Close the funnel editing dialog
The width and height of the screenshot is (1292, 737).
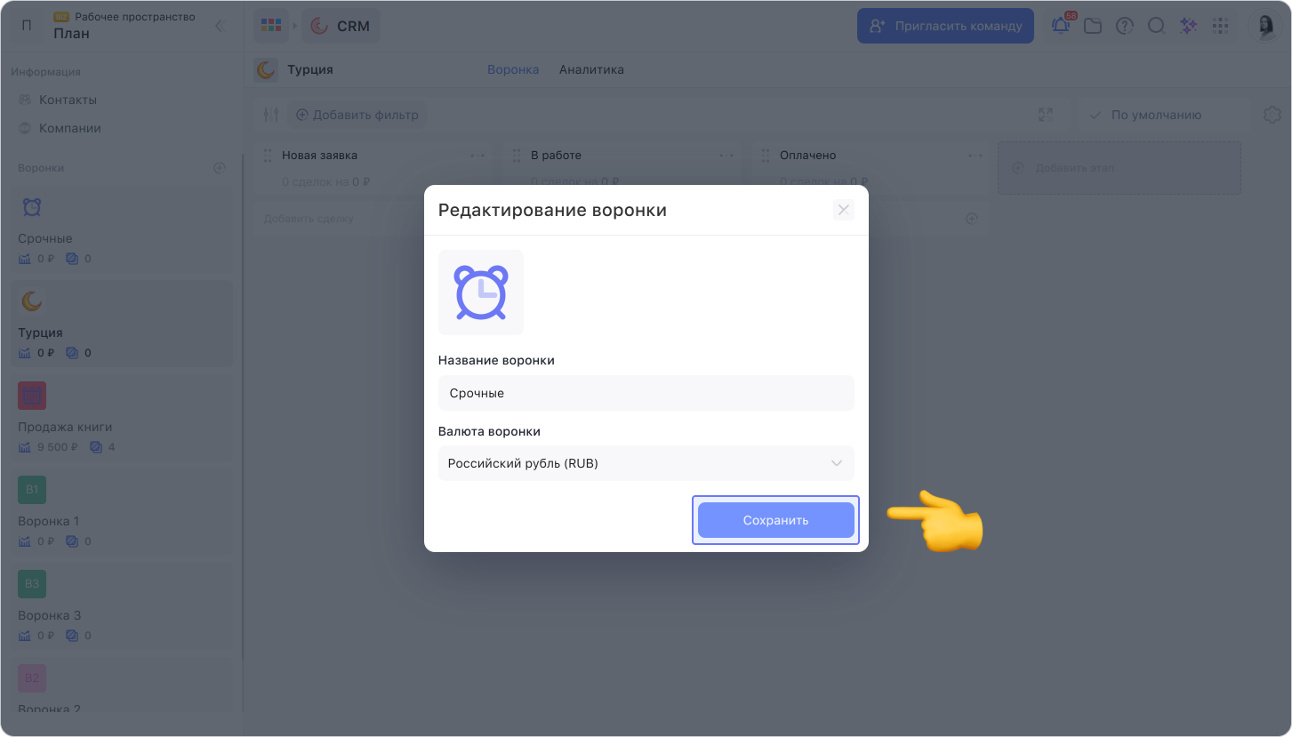(844, 210)
